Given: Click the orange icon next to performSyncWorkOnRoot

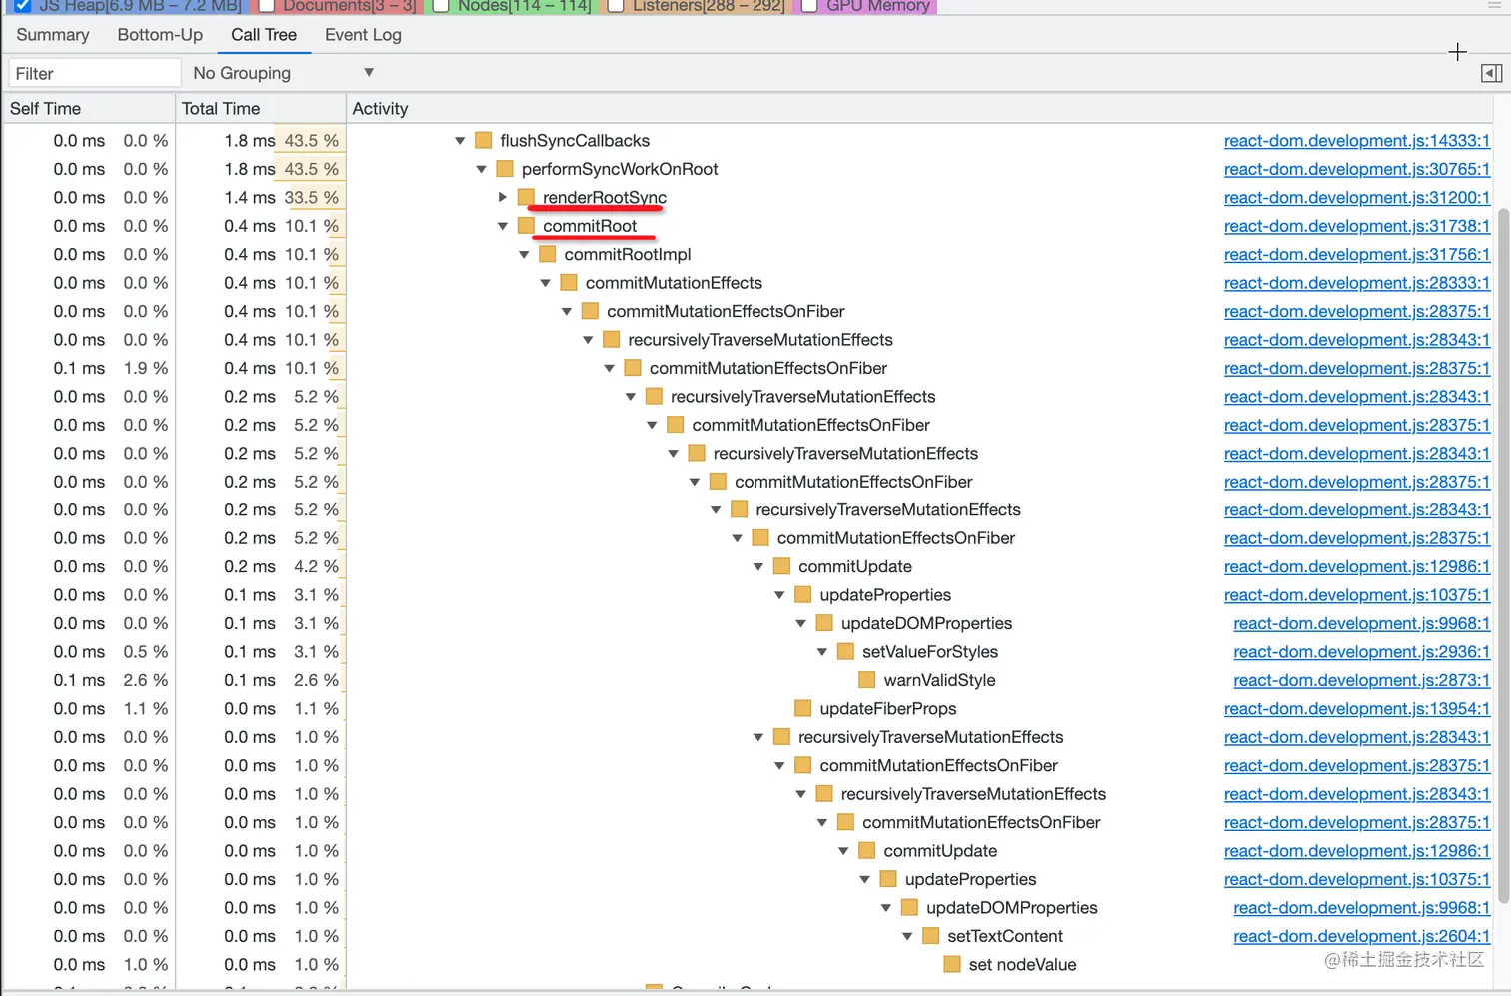Looking at the screenshot, I should 505,169.
